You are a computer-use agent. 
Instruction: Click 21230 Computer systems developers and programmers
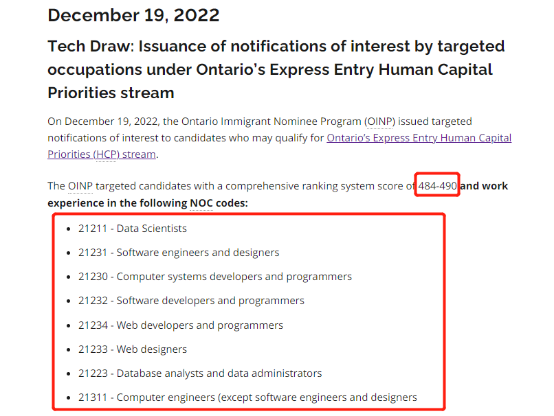214,277
